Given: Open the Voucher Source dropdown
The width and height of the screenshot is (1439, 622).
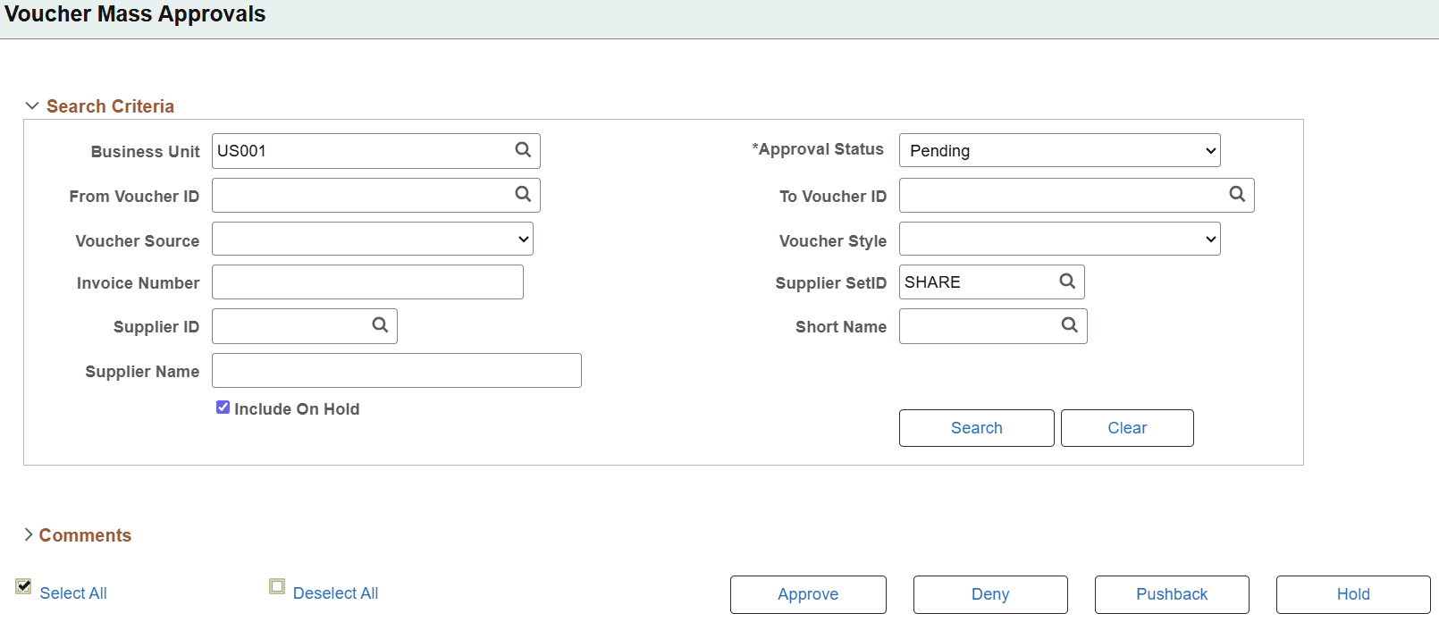Looking at the screenshot, I should pyautogui.click(x=373, y=239).
